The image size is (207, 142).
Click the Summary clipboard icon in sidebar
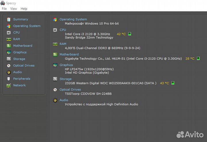[9, 20]
